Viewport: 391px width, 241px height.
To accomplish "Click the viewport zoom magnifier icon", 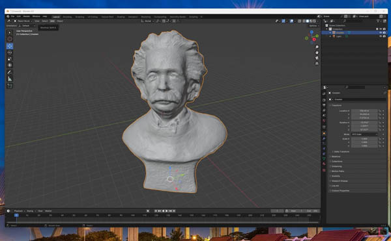I will click(317, 47).
